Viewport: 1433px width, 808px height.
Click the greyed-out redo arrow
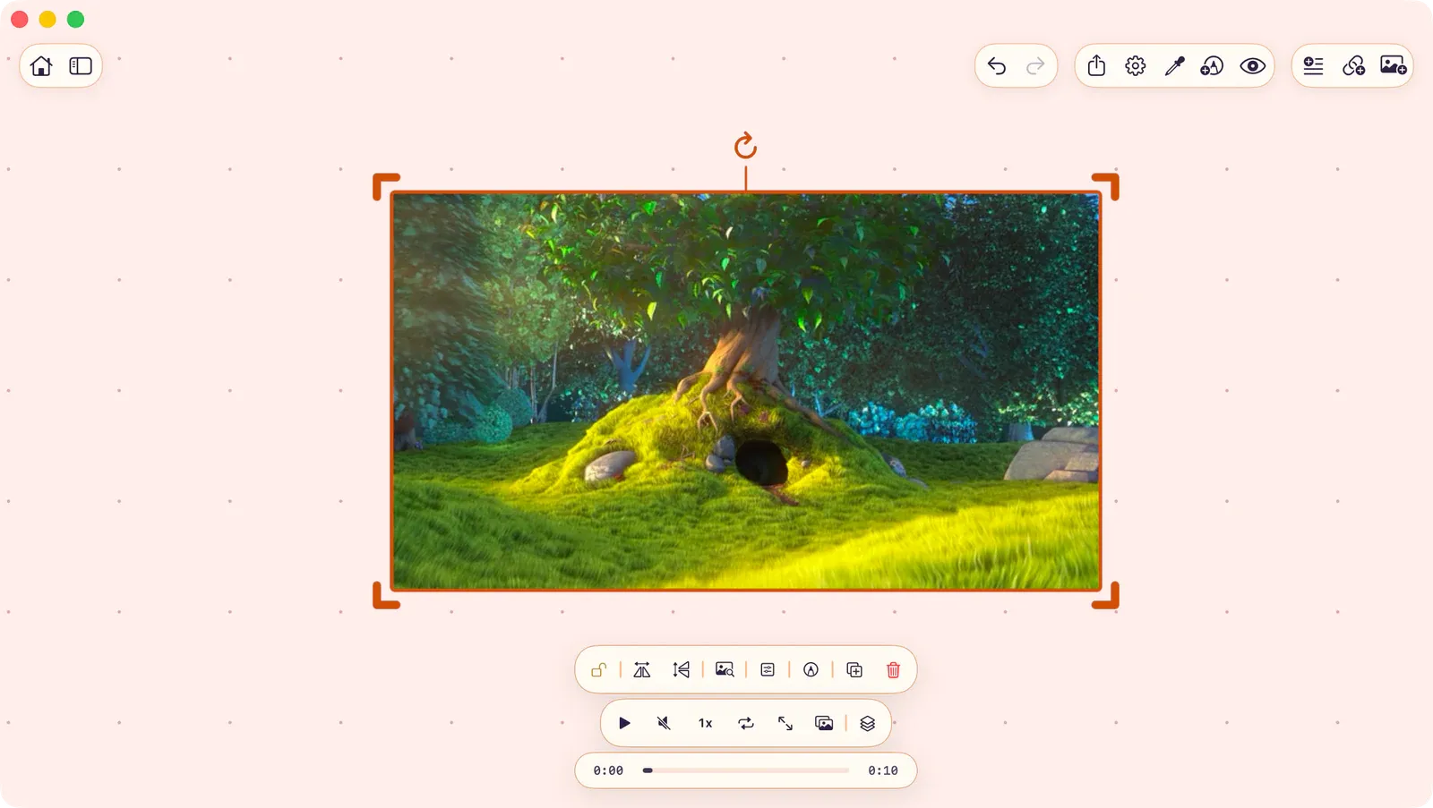(x=1035, y=66)
